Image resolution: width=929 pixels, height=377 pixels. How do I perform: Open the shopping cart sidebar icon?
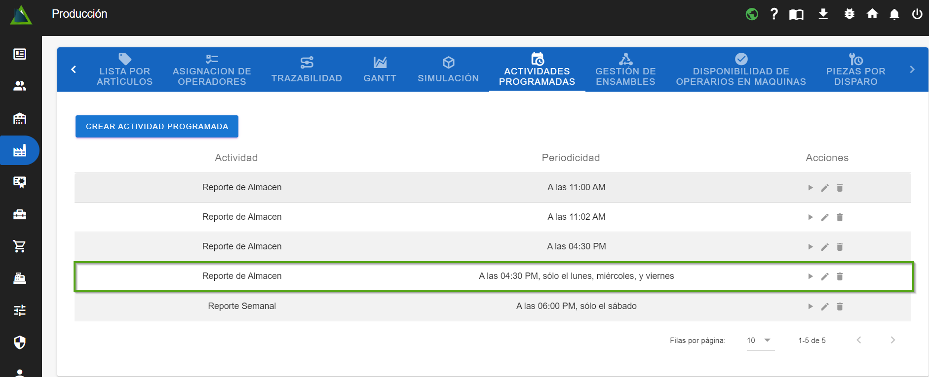click(20, 246)
